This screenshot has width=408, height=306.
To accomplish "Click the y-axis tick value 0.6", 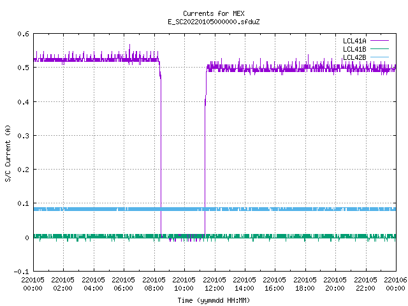I will click(23, 34).
